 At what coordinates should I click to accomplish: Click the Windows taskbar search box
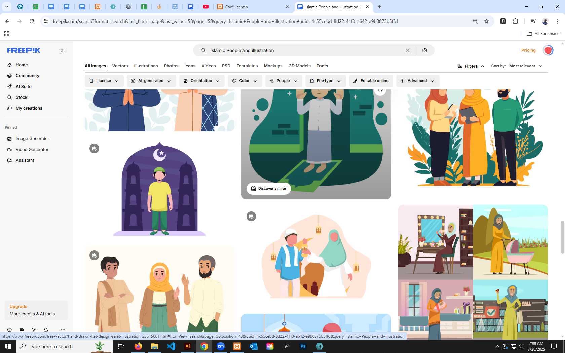tap(65, 346)
